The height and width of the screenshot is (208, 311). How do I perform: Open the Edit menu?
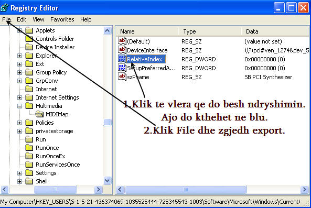tap(22, 19)
